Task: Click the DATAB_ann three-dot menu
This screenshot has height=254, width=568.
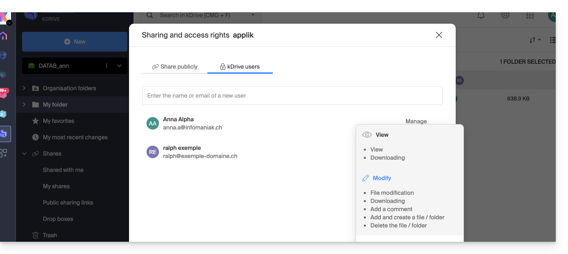Action: point(107,66)
